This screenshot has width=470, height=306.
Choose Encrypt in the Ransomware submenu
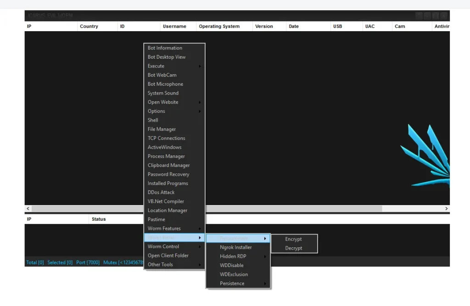click(x=293, y=239)
